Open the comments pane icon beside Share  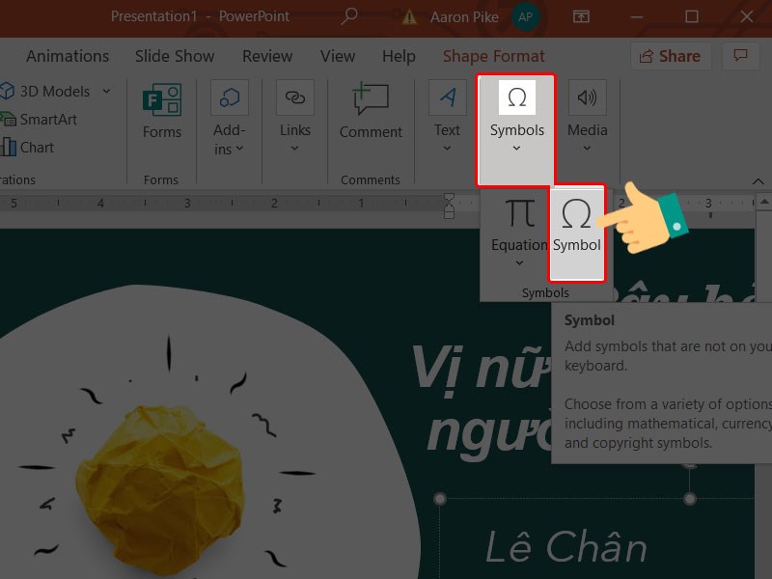click(x=741, y=56)
